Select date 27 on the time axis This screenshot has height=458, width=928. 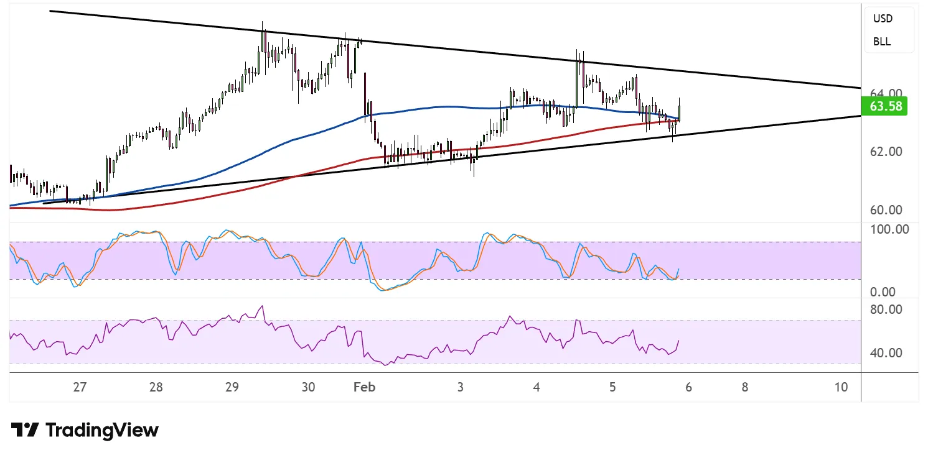(79, 387)
